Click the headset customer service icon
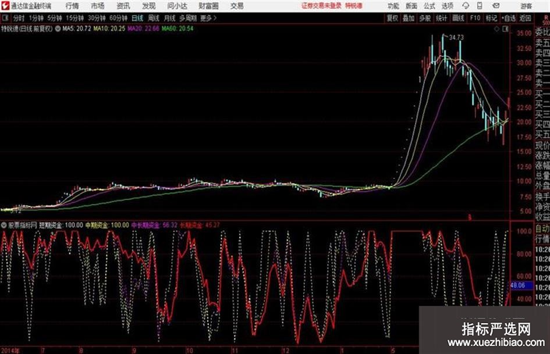550x354 pixels. click(466, 6)
